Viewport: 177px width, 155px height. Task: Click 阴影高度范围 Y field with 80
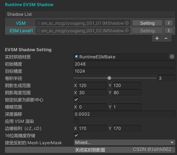127,93
